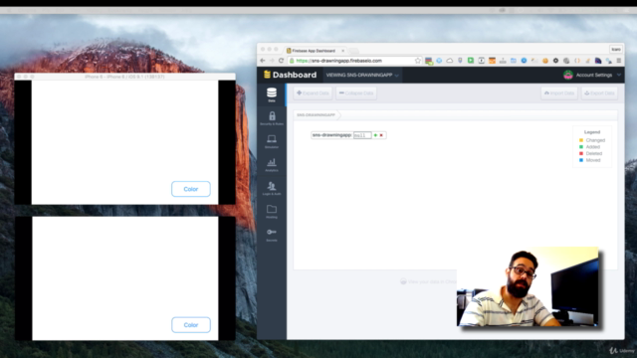Click the Legend heading text
Image resolution: width=637 pixels, height=358 pixels.
click(592, 132)
